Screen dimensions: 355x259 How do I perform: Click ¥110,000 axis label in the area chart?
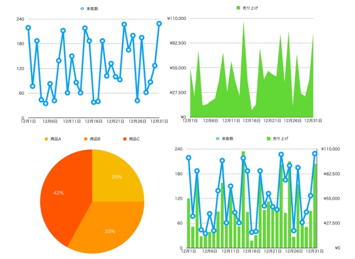tap(176, 18)
